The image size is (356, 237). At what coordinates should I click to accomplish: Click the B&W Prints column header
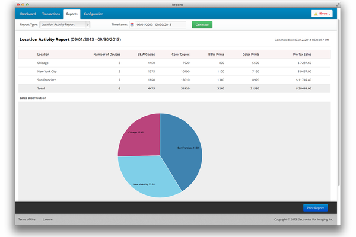pos(216,55)
